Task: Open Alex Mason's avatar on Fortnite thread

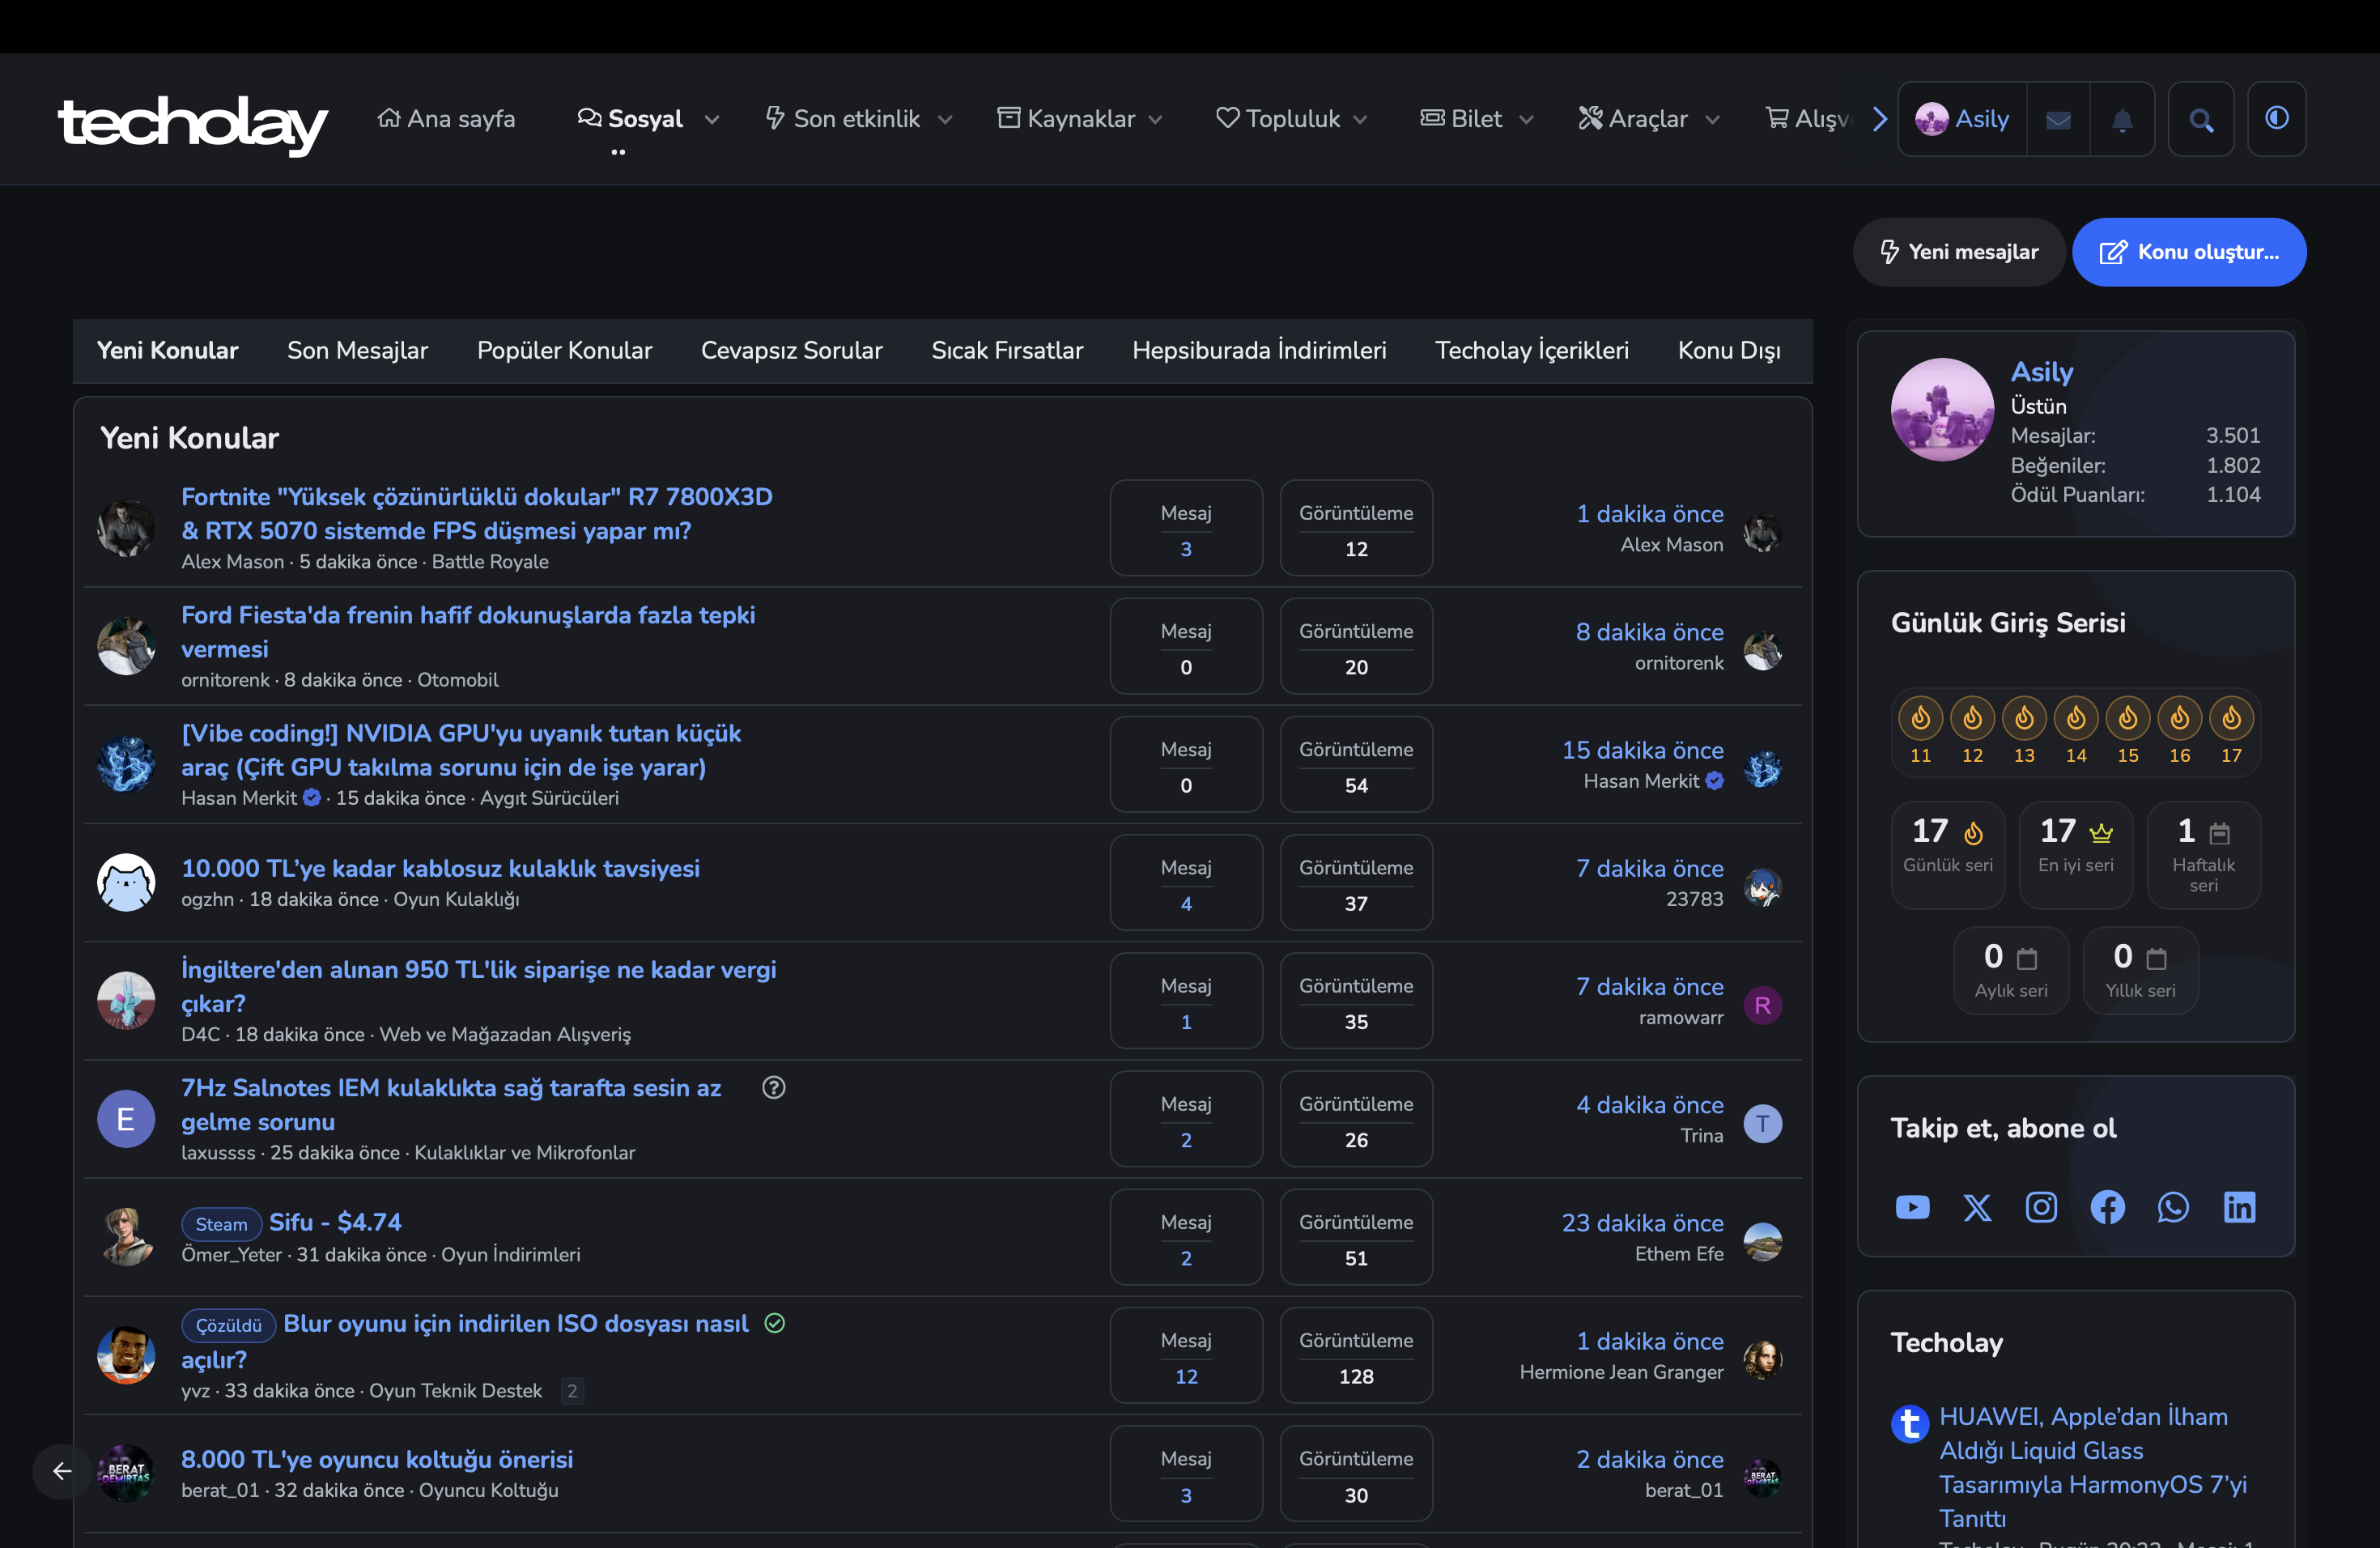Action: 126,528
